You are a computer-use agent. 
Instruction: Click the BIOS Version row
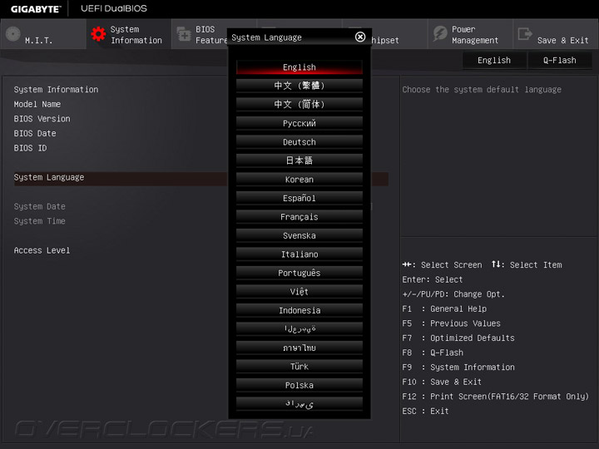[42, 119]
